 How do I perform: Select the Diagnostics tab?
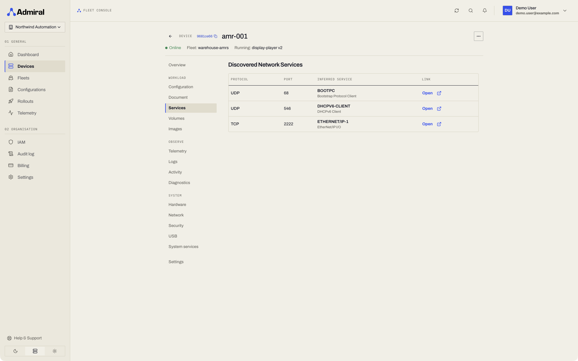(191, 183)
